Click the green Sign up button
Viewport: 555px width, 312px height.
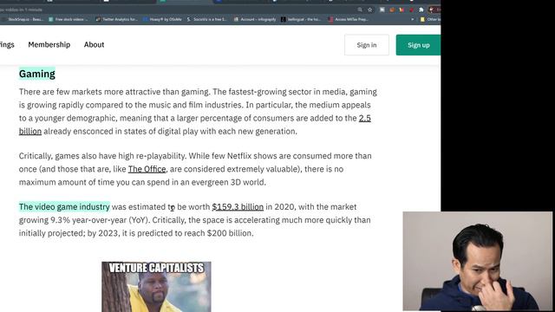point(418,45)
